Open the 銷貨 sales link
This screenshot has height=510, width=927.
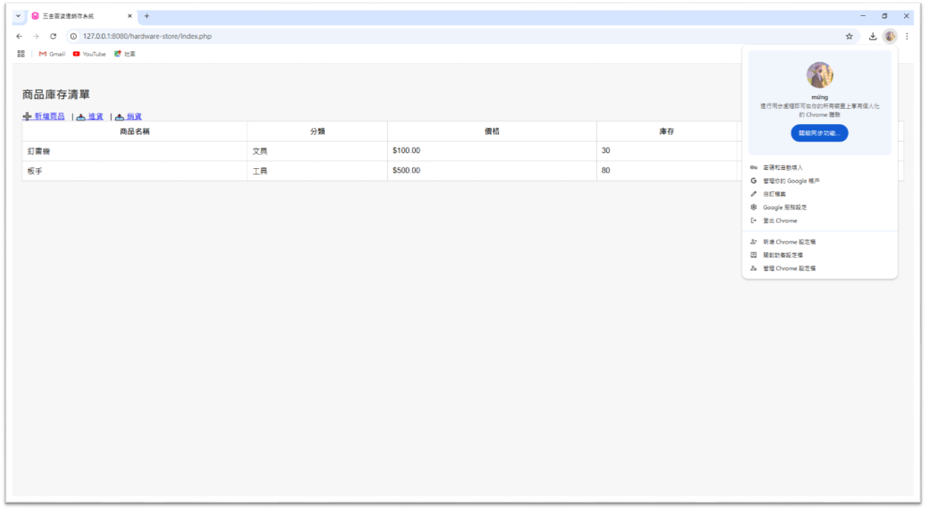[x=133, y=116]
